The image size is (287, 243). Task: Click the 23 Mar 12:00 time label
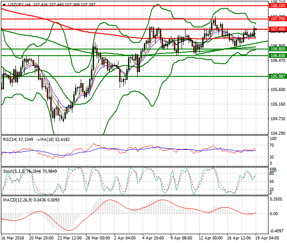click(70, 238)
